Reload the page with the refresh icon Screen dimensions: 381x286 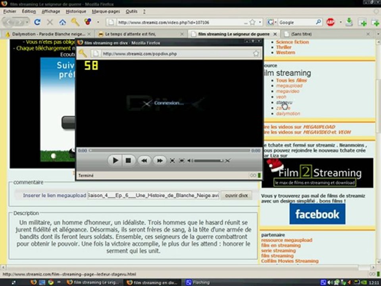click(37, 22)
